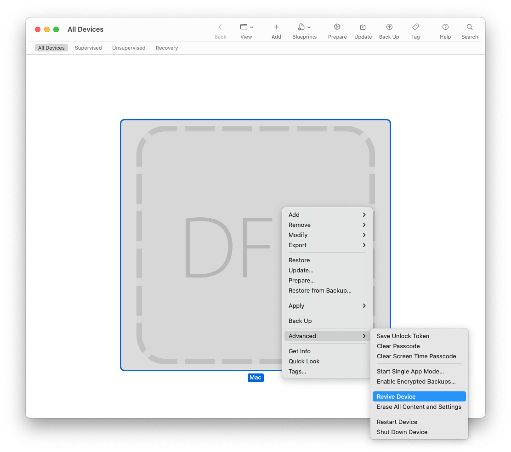This screenshot has height=452, width=511.
Task: Minimize the window with yellow button
Action: [x=47, y=29]
